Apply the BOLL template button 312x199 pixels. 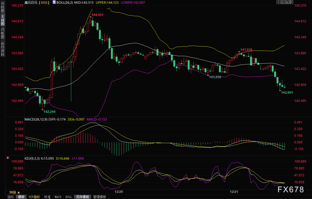tap(69, 197)
